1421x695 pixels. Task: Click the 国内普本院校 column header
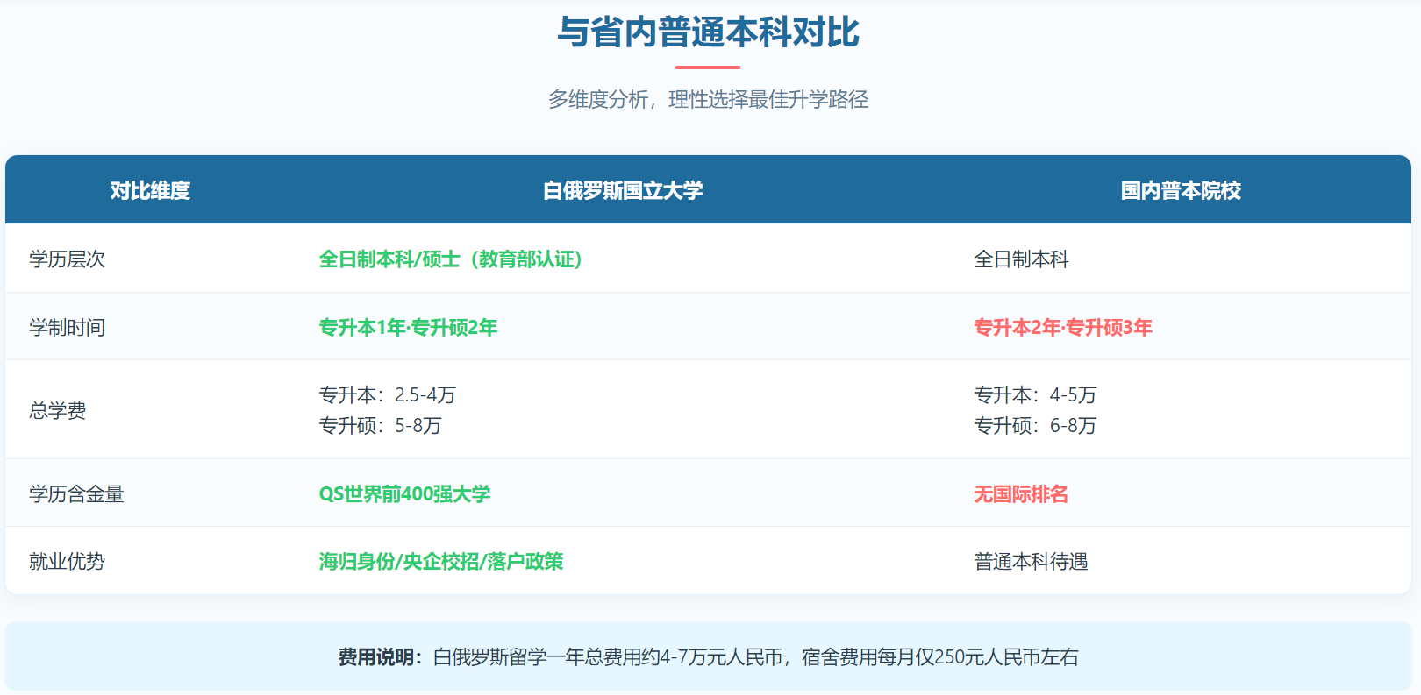[1181, 190]
